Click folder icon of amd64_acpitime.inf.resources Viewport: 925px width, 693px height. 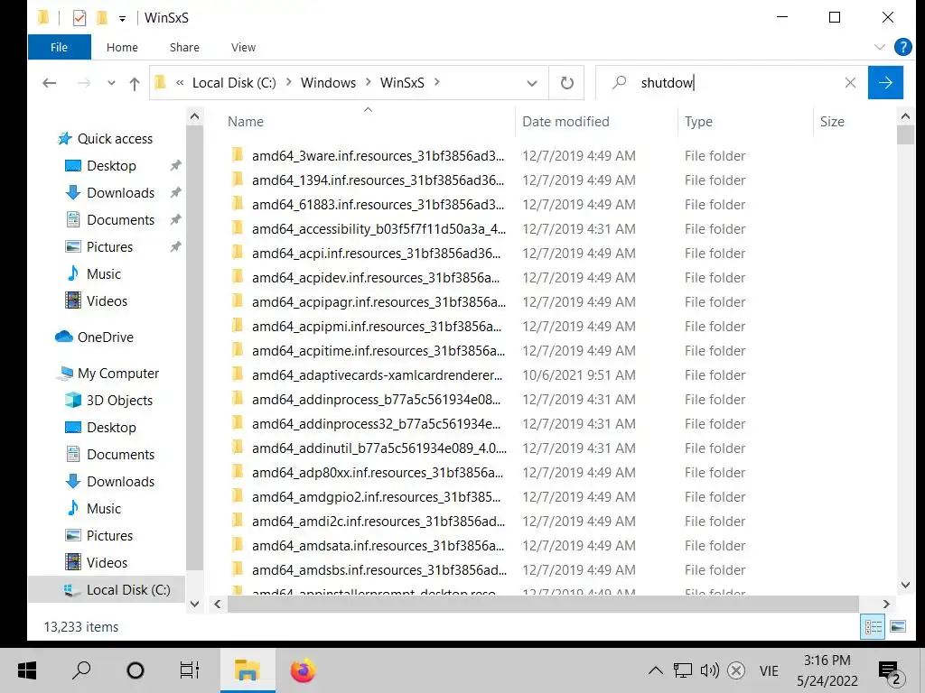[x=238, y=350]
